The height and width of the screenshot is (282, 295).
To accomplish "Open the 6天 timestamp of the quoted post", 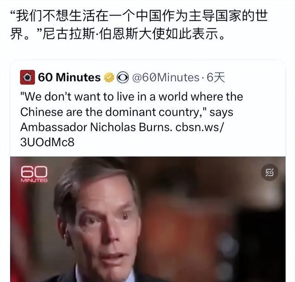I will pos(216,77).
